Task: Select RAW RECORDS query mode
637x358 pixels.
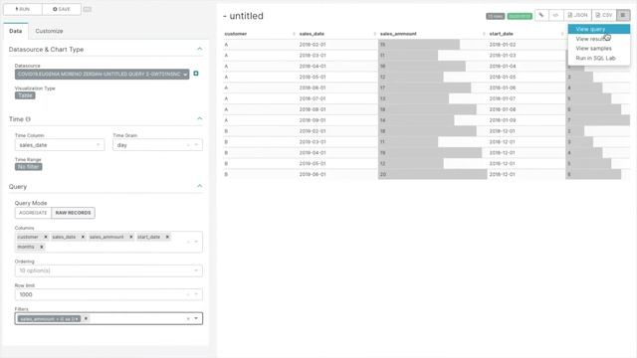Action: coord(73,213)
